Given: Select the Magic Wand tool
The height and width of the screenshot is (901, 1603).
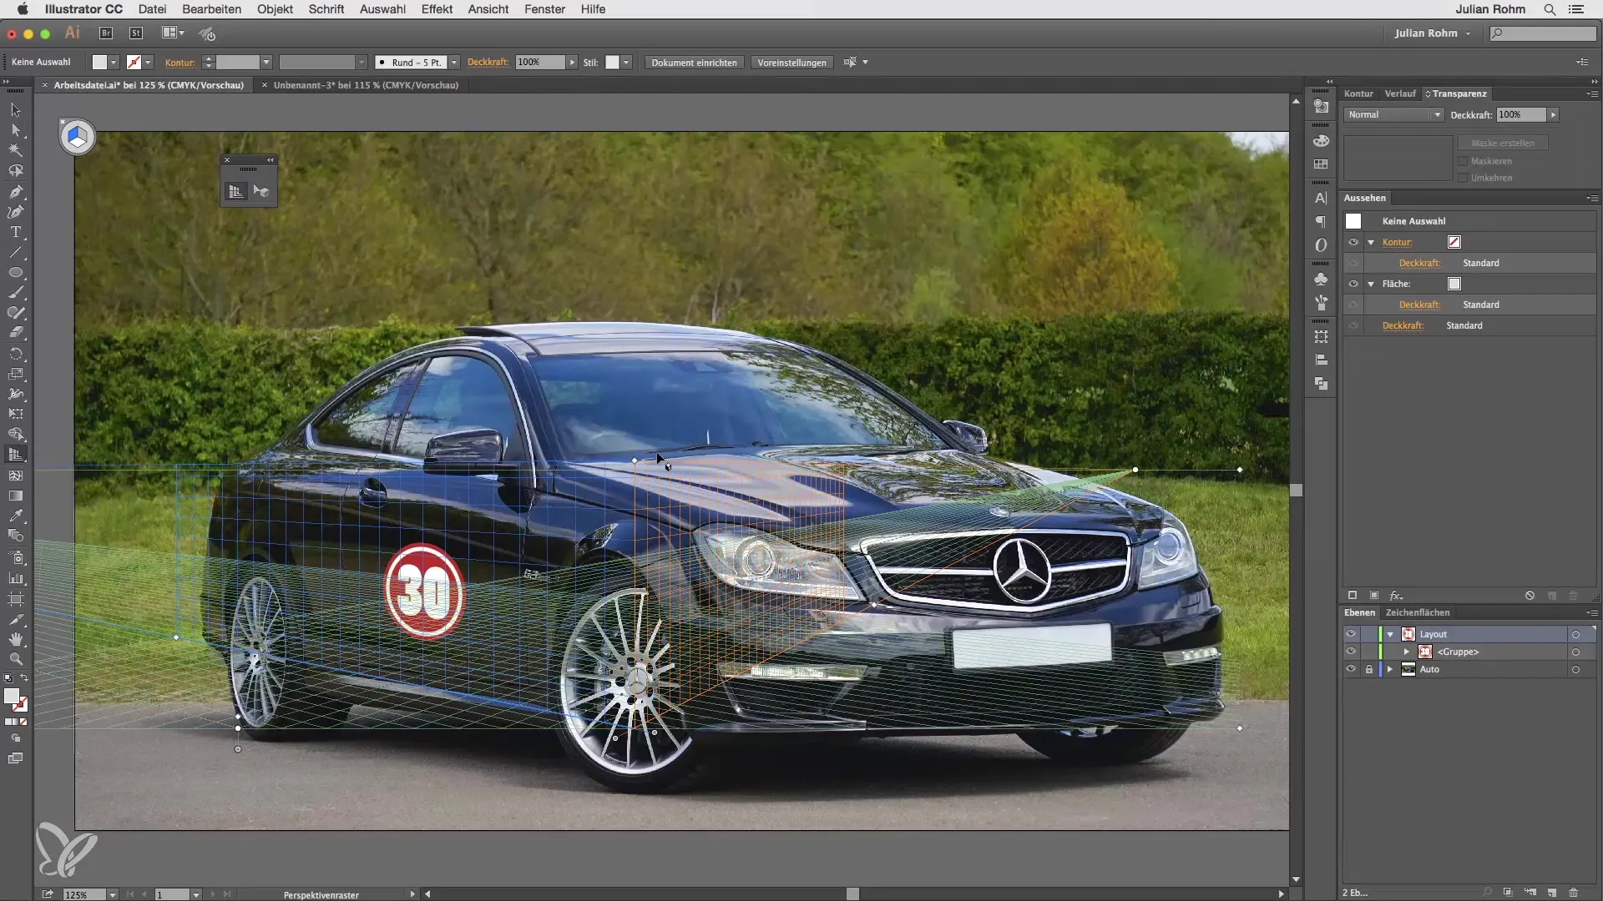Looking at the screenshot, I should [x=16, y=150].
